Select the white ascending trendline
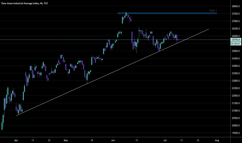The height and width of the screenshot is (143, 242). 112,72
